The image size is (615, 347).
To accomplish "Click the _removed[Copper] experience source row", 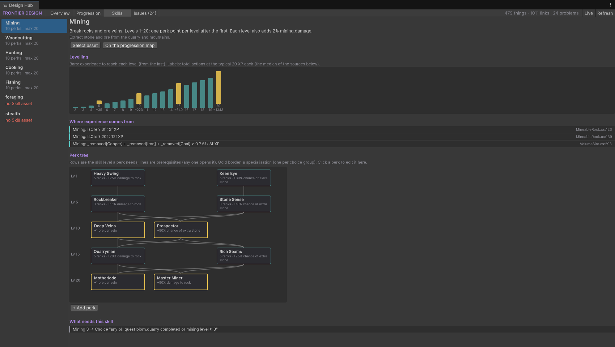I will click(342, 144).
